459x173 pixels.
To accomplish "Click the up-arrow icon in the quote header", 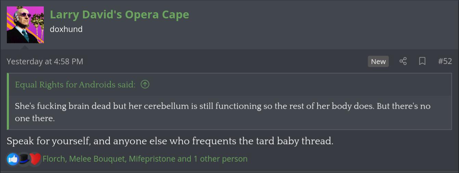I will (x=145, y=84).
